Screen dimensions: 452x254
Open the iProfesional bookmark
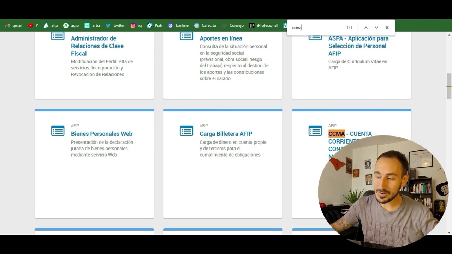click(x=263, y=25)
